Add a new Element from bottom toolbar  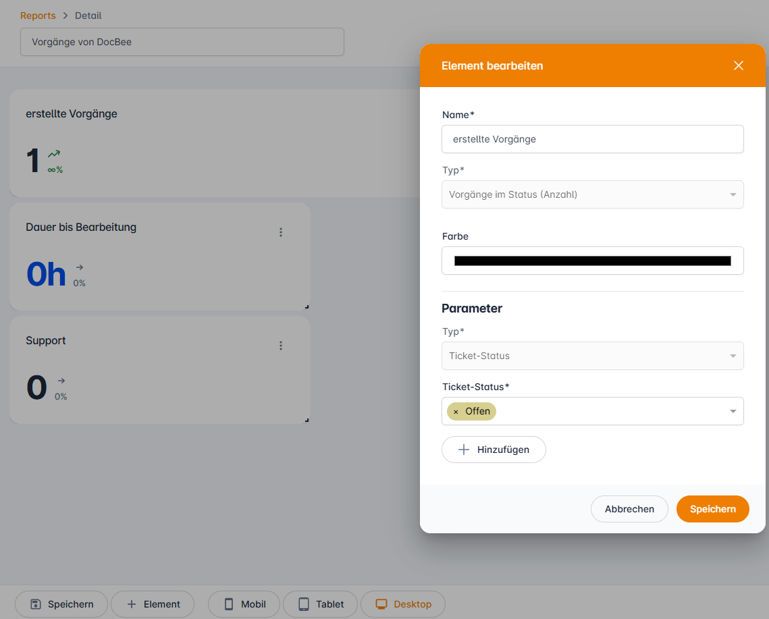click(x=153, y=604)
